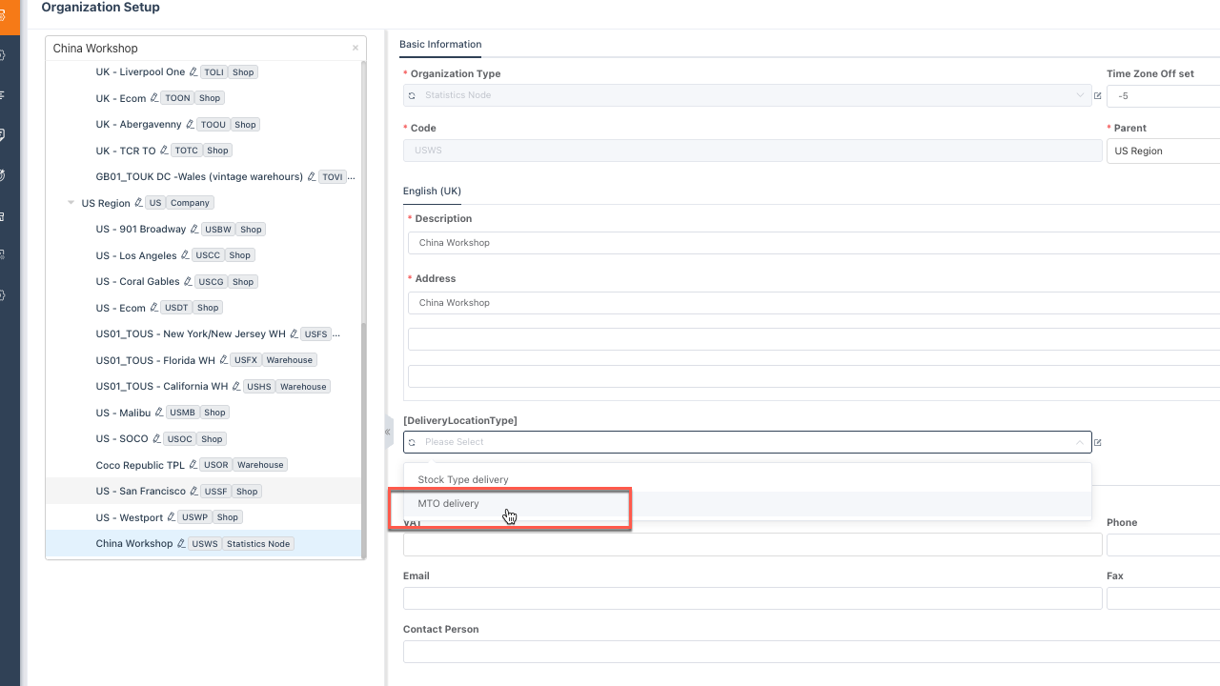
Task: Collapse the left tree panel with double-chevron
Action: (x=388, y=432)
